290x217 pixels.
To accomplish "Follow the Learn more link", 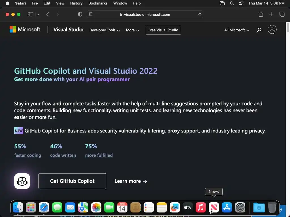I will [131, 181].
